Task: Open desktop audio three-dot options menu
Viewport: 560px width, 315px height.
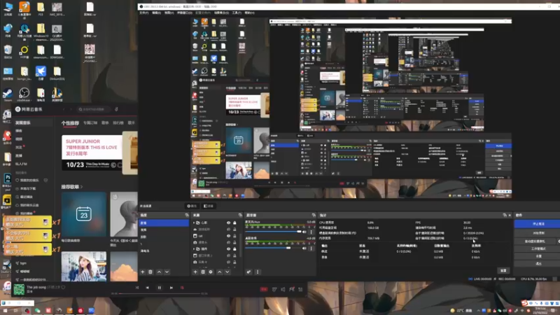Action: pyautogui.click(x=311, y=248)
